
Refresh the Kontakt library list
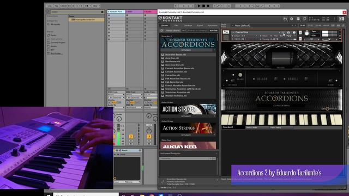pos(162,30)
